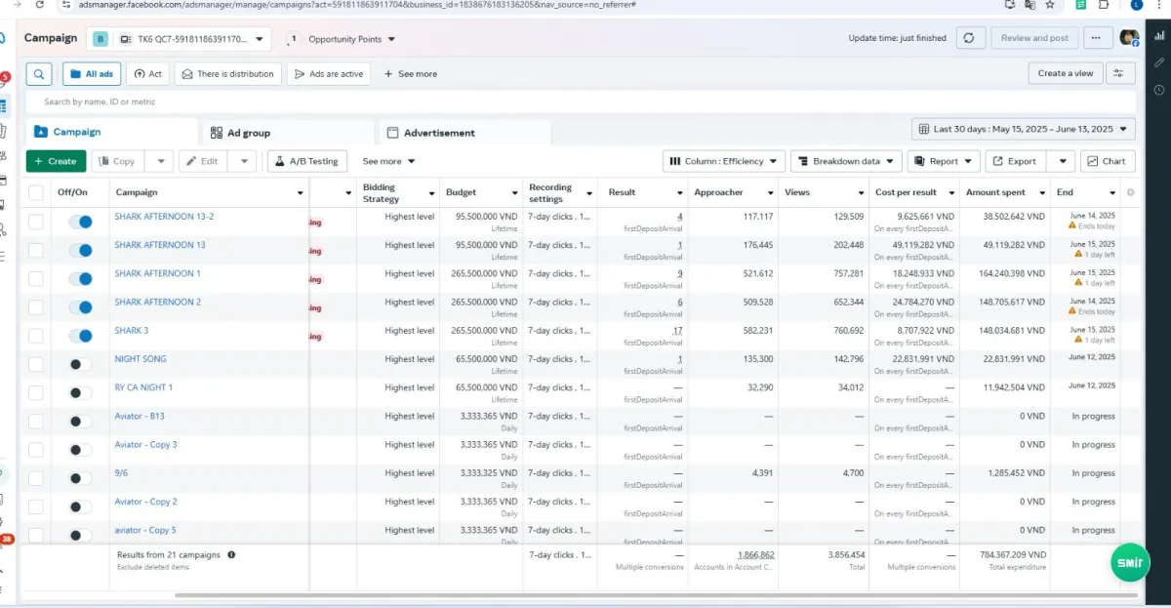This screenshot has width=1171, height=608.
Task: Enable the NIGHT SONG campaign toggle
Action: tap(80, 364)
